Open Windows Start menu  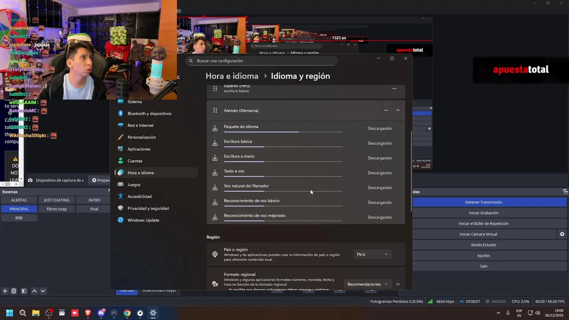click(9, 313)
